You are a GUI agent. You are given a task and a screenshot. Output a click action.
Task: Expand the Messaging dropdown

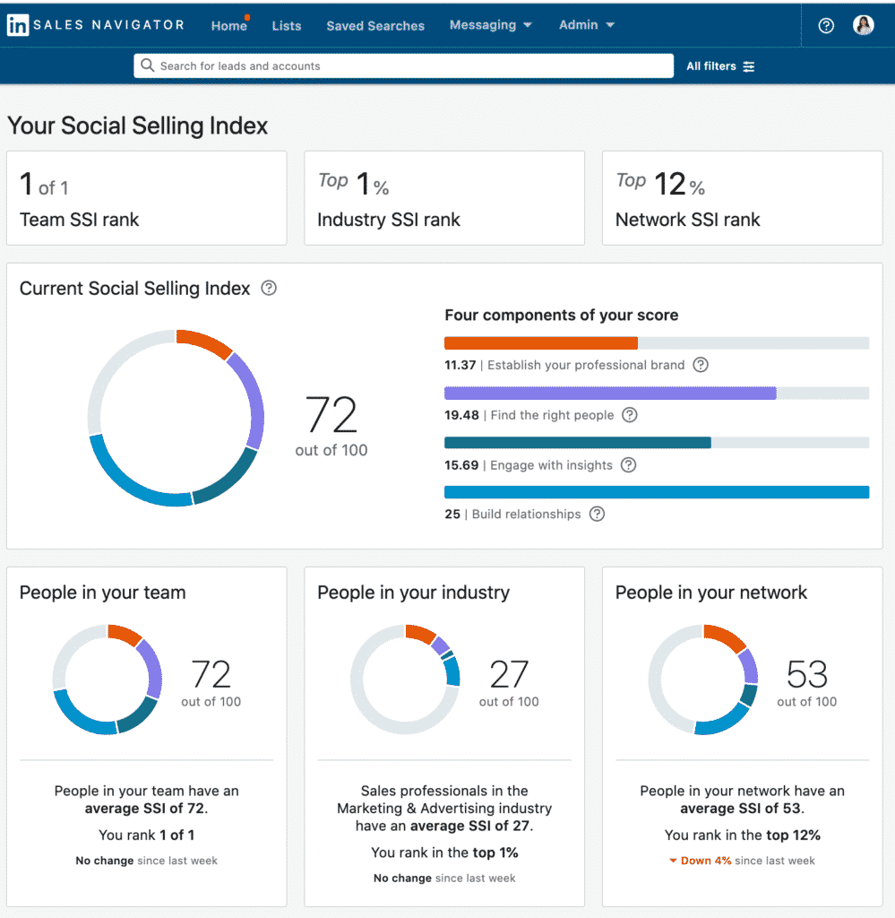pyautogui.click(x=491, y=25)
